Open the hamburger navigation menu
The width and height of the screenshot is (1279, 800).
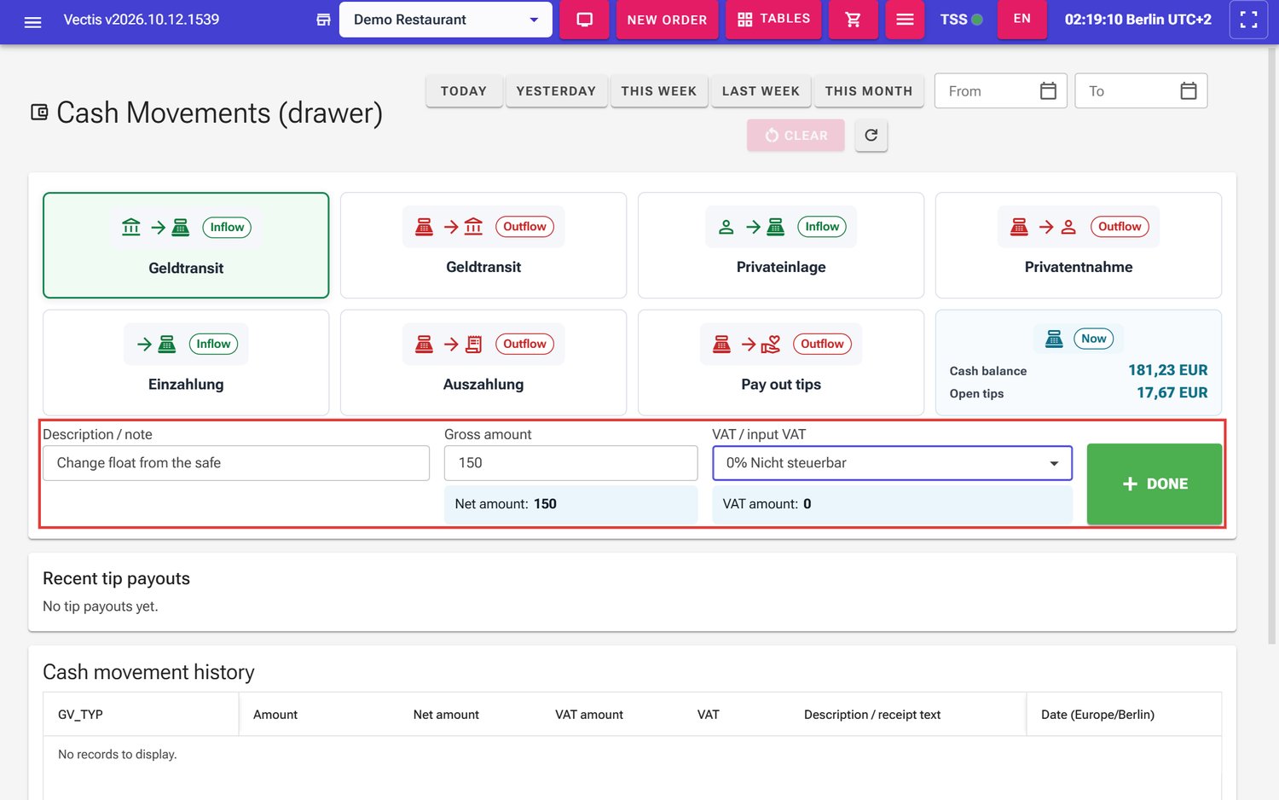(x=32, y=22)
